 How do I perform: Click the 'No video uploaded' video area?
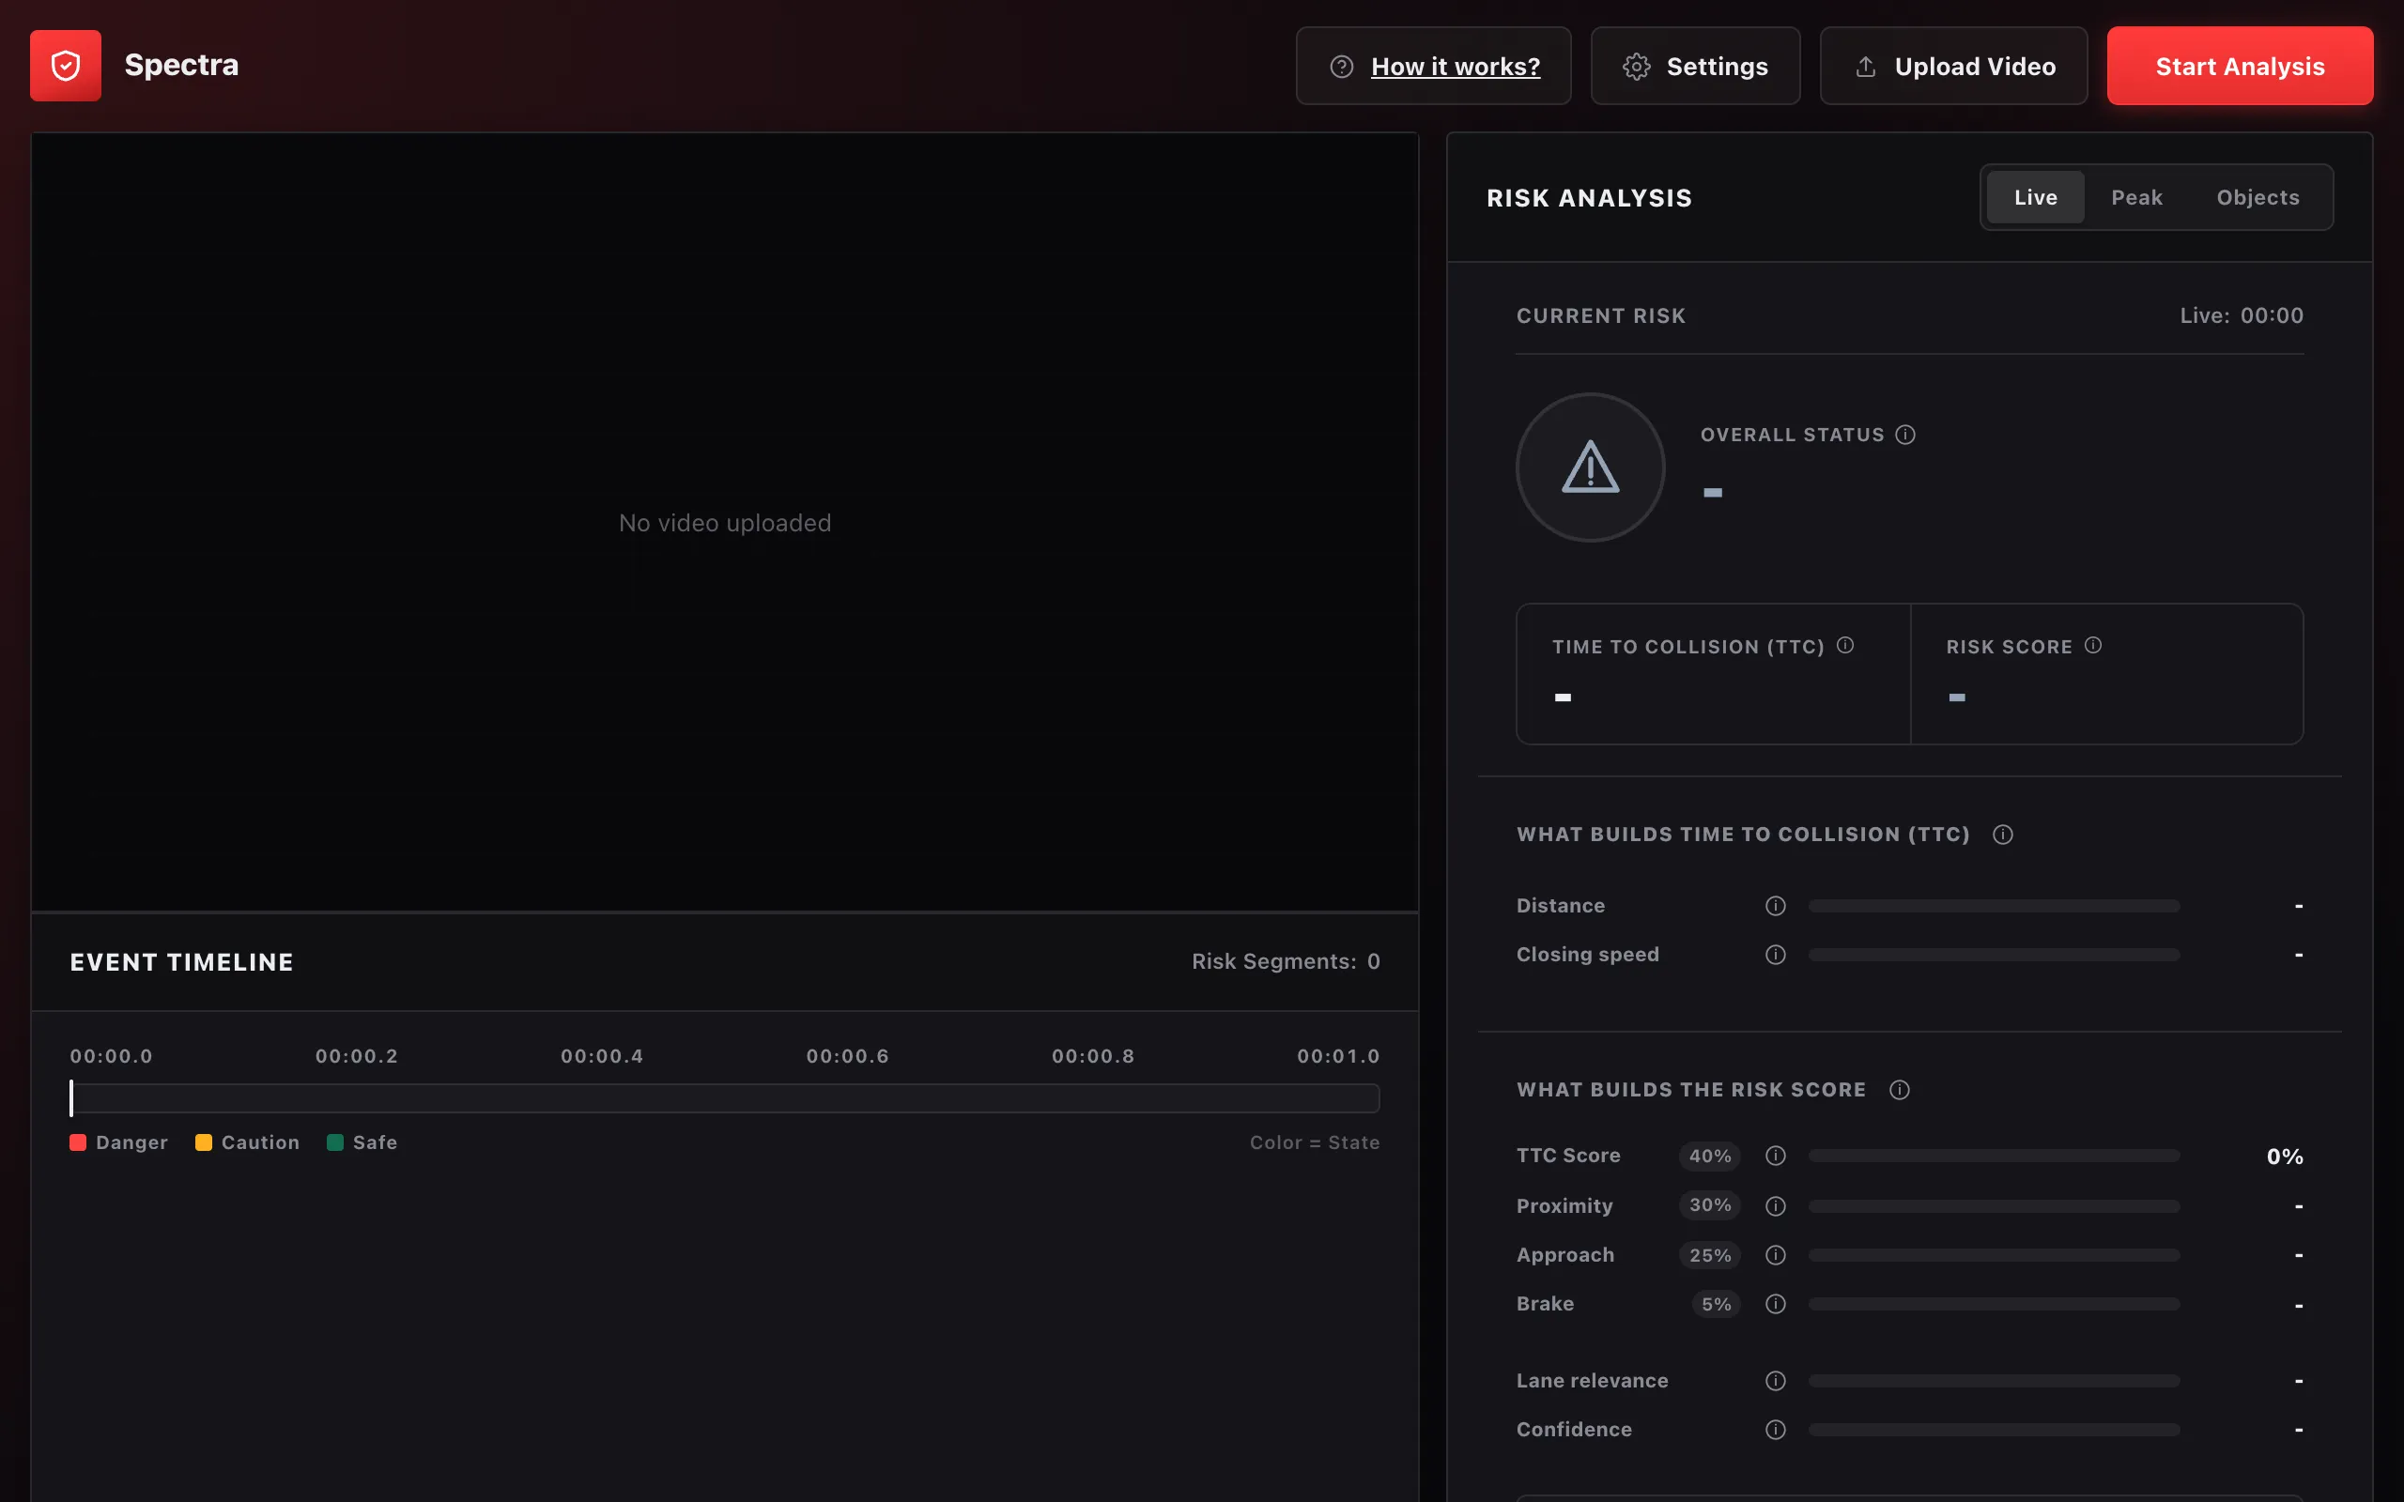724,523
